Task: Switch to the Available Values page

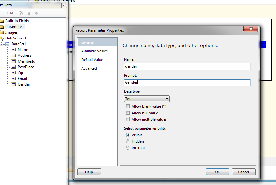Action: point(95,51)
